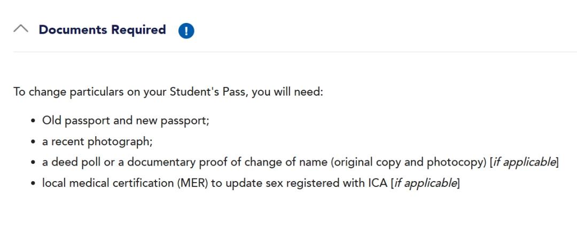This screenshot has width=577, height=227.
Task: Click italic 'if applicable' on the MER line
Action: (x=426, y=183)
